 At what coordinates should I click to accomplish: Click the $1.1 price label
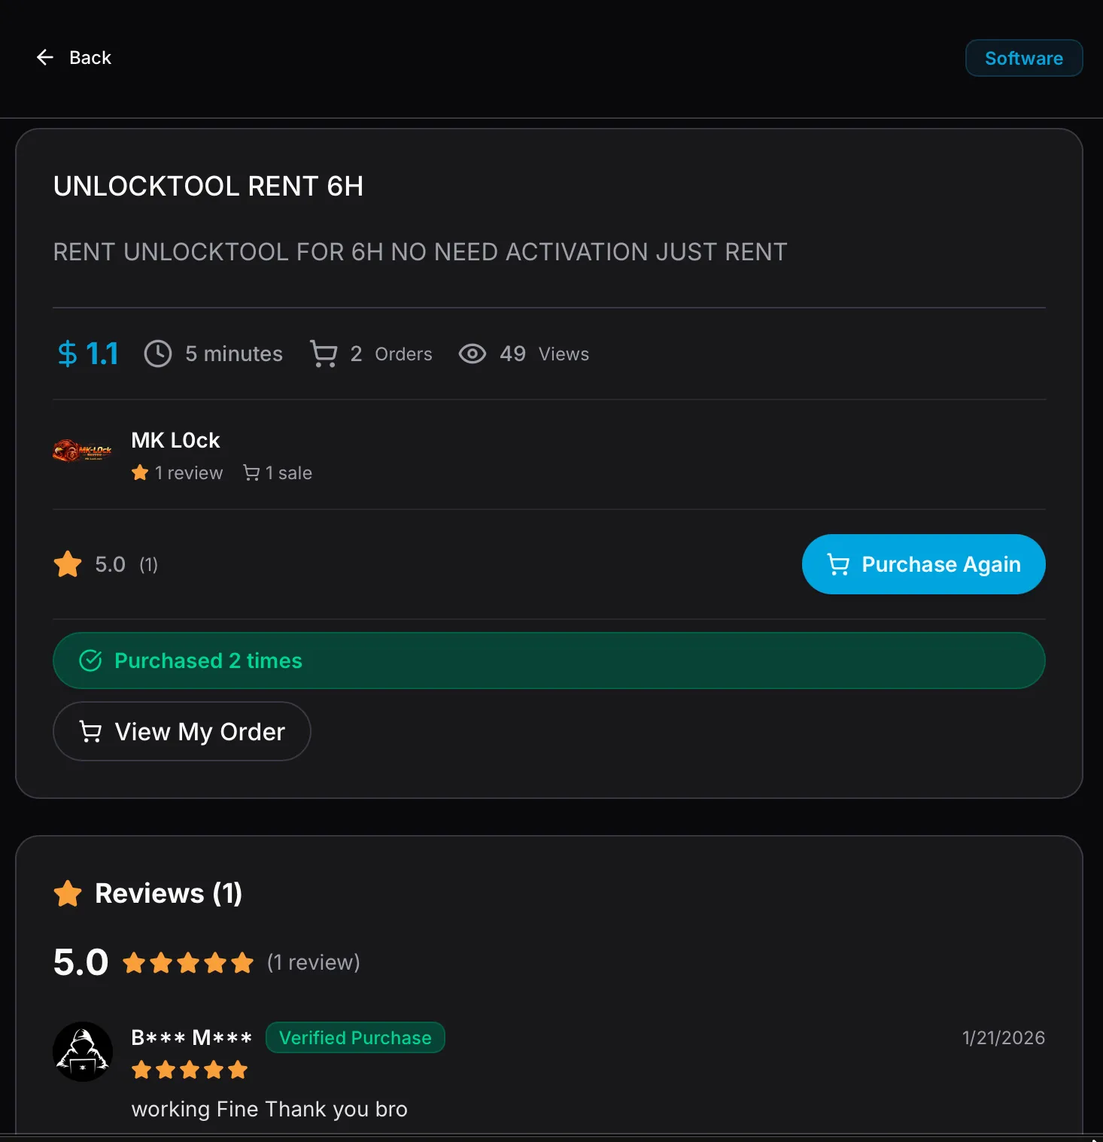click(88, 354)
